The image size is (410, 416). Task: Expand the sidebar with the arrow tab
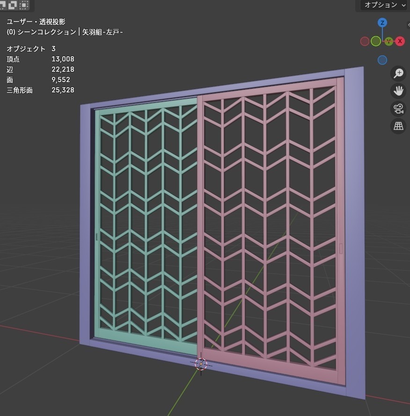tap(409, 25)
